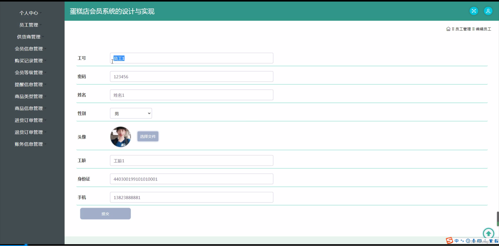This screenshot has width=499, height=246.
Task: Click inside the 手机 phone number field
Action: pyautogui.click(x=192, y=197)
